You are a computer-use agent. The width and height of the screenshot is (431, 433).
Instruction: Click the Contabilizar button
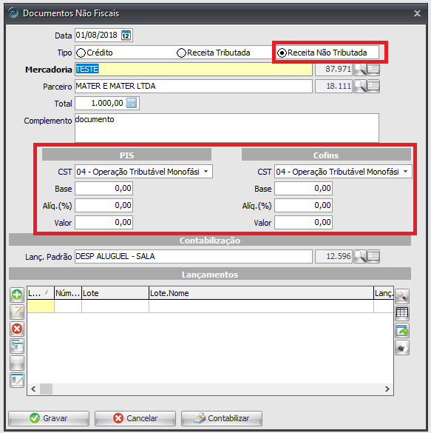pyautogui.click(x=222, y=418)
